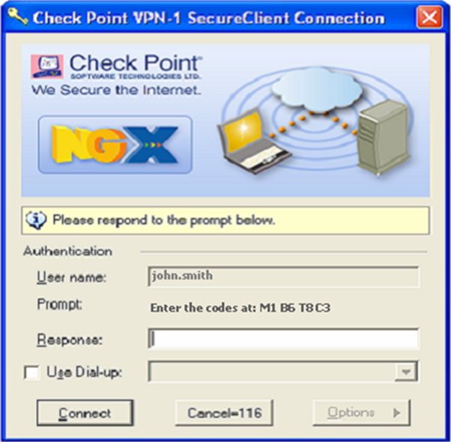
Task: Click the cloud graphic in the banner
Action: click(316, 90)
